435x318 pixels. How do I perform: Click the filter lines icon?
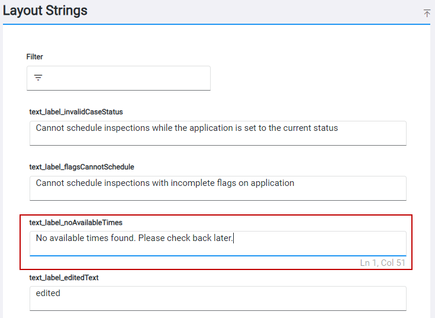click(x=38, y=78)
